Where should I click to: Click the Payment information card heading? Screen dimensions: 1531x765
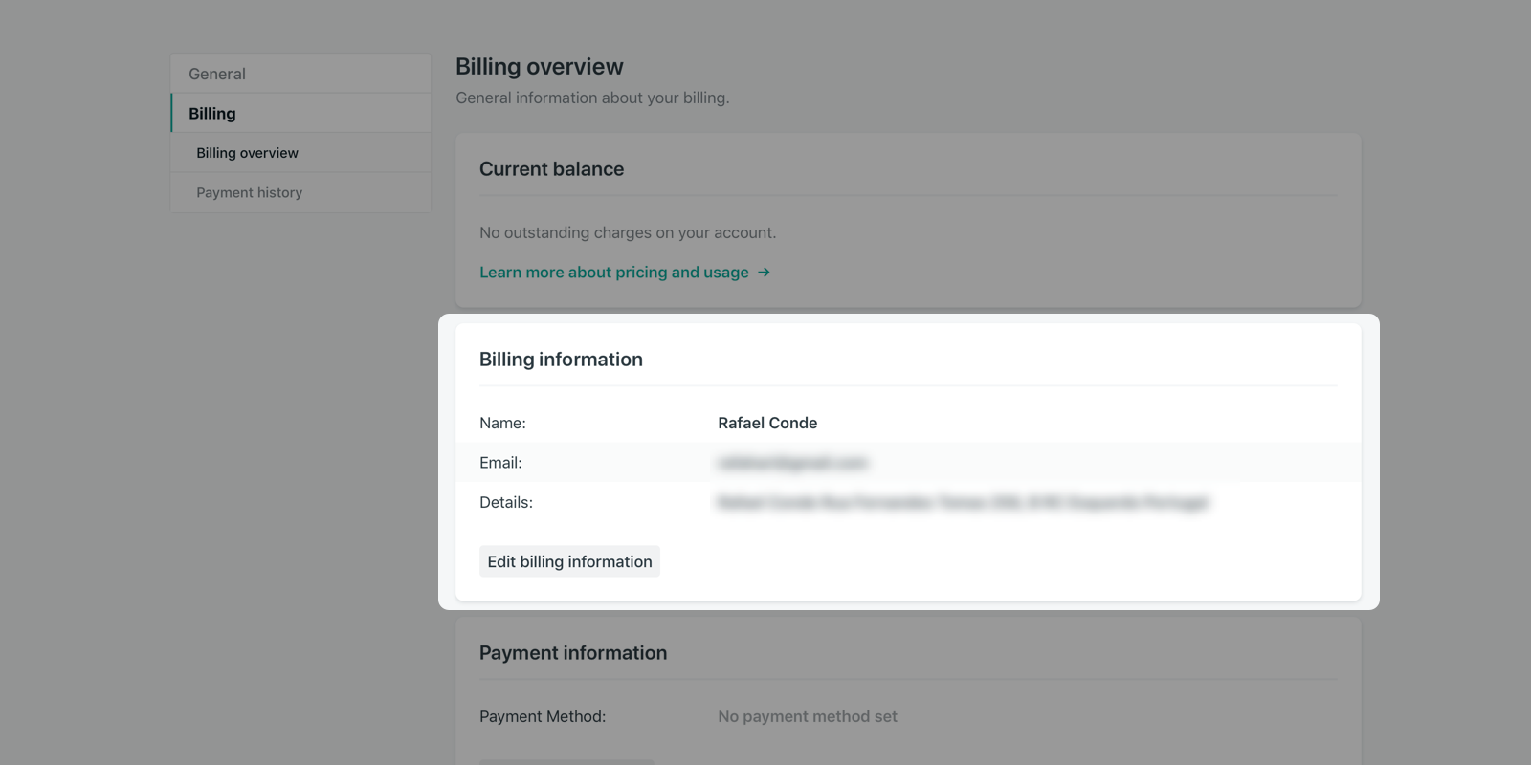(572, 653)
